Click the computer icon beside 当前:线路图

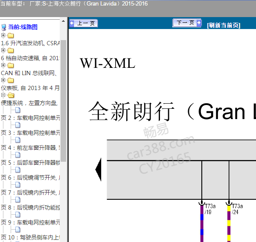(3, 27)
